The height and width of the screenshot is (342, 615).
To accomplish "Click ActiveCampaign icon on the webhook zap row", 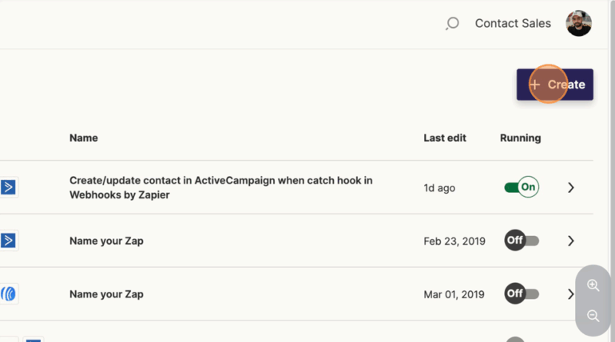I will click(8, 187).
